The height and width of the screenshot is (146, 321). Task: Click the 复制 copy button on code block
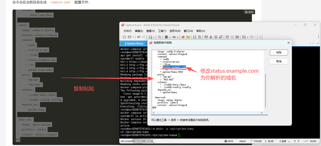249,12
